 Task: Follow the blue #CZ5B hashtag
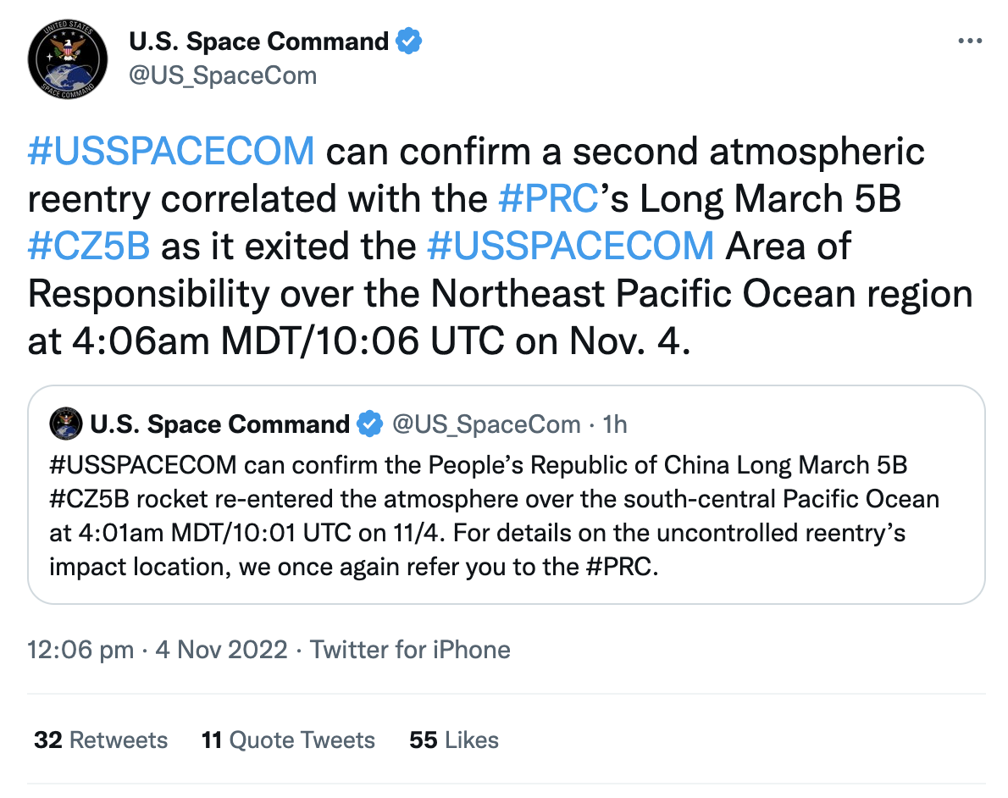tap(89, 247)
